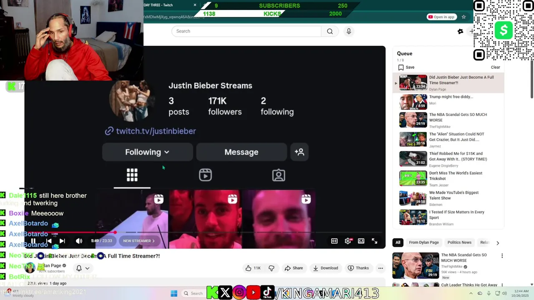Screen dimensions: 534x300
Task: Show hidden system tray icons
Action: [x=471, y=293]
